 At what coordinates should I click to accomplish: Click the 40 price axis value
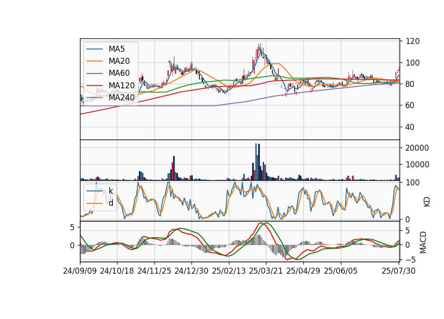click(410, 127)
